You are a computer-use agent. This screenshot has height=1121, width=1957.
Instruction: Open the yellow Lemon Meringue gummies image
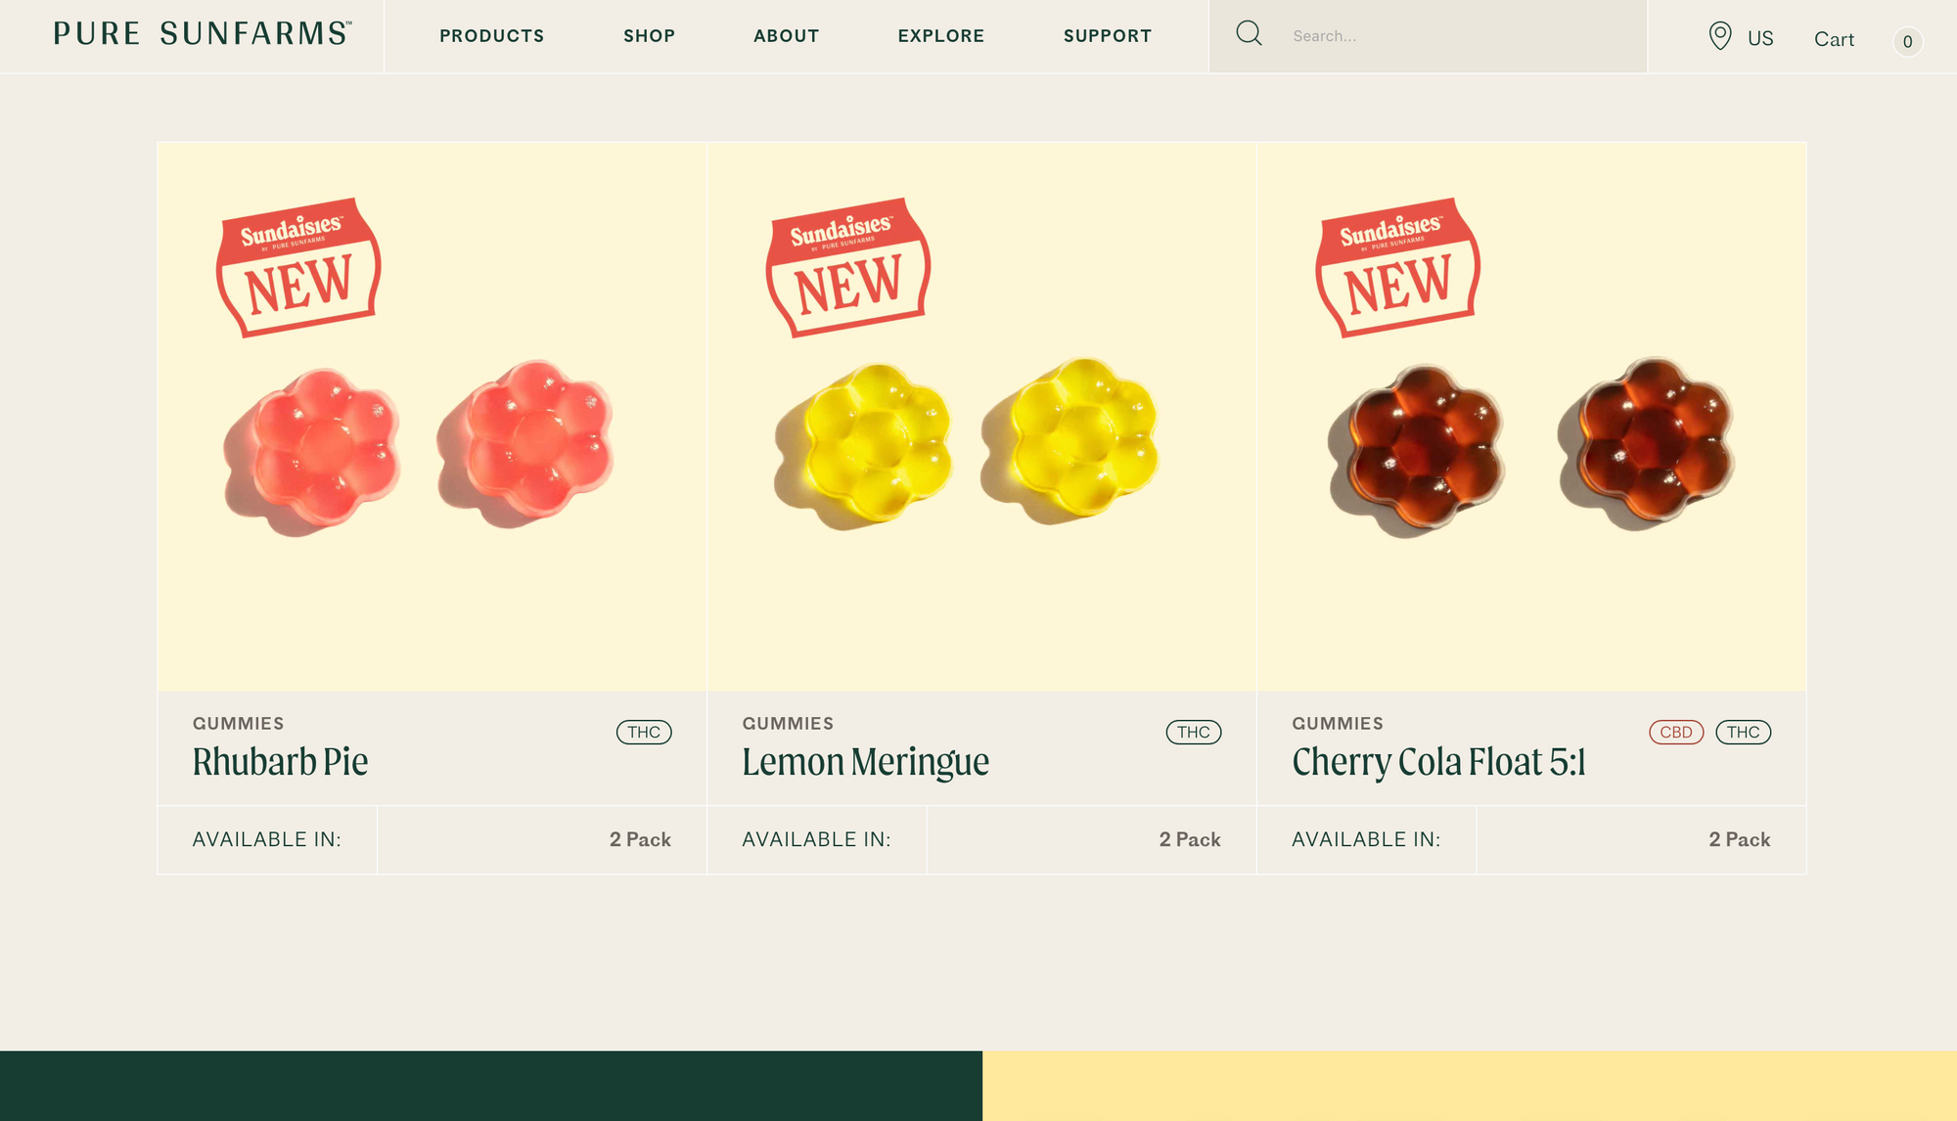(981, 417)
